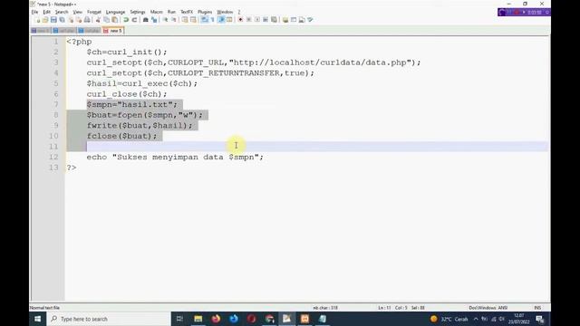Open the TextFX menu
580x326 pixels.
(x=187, y=12)
